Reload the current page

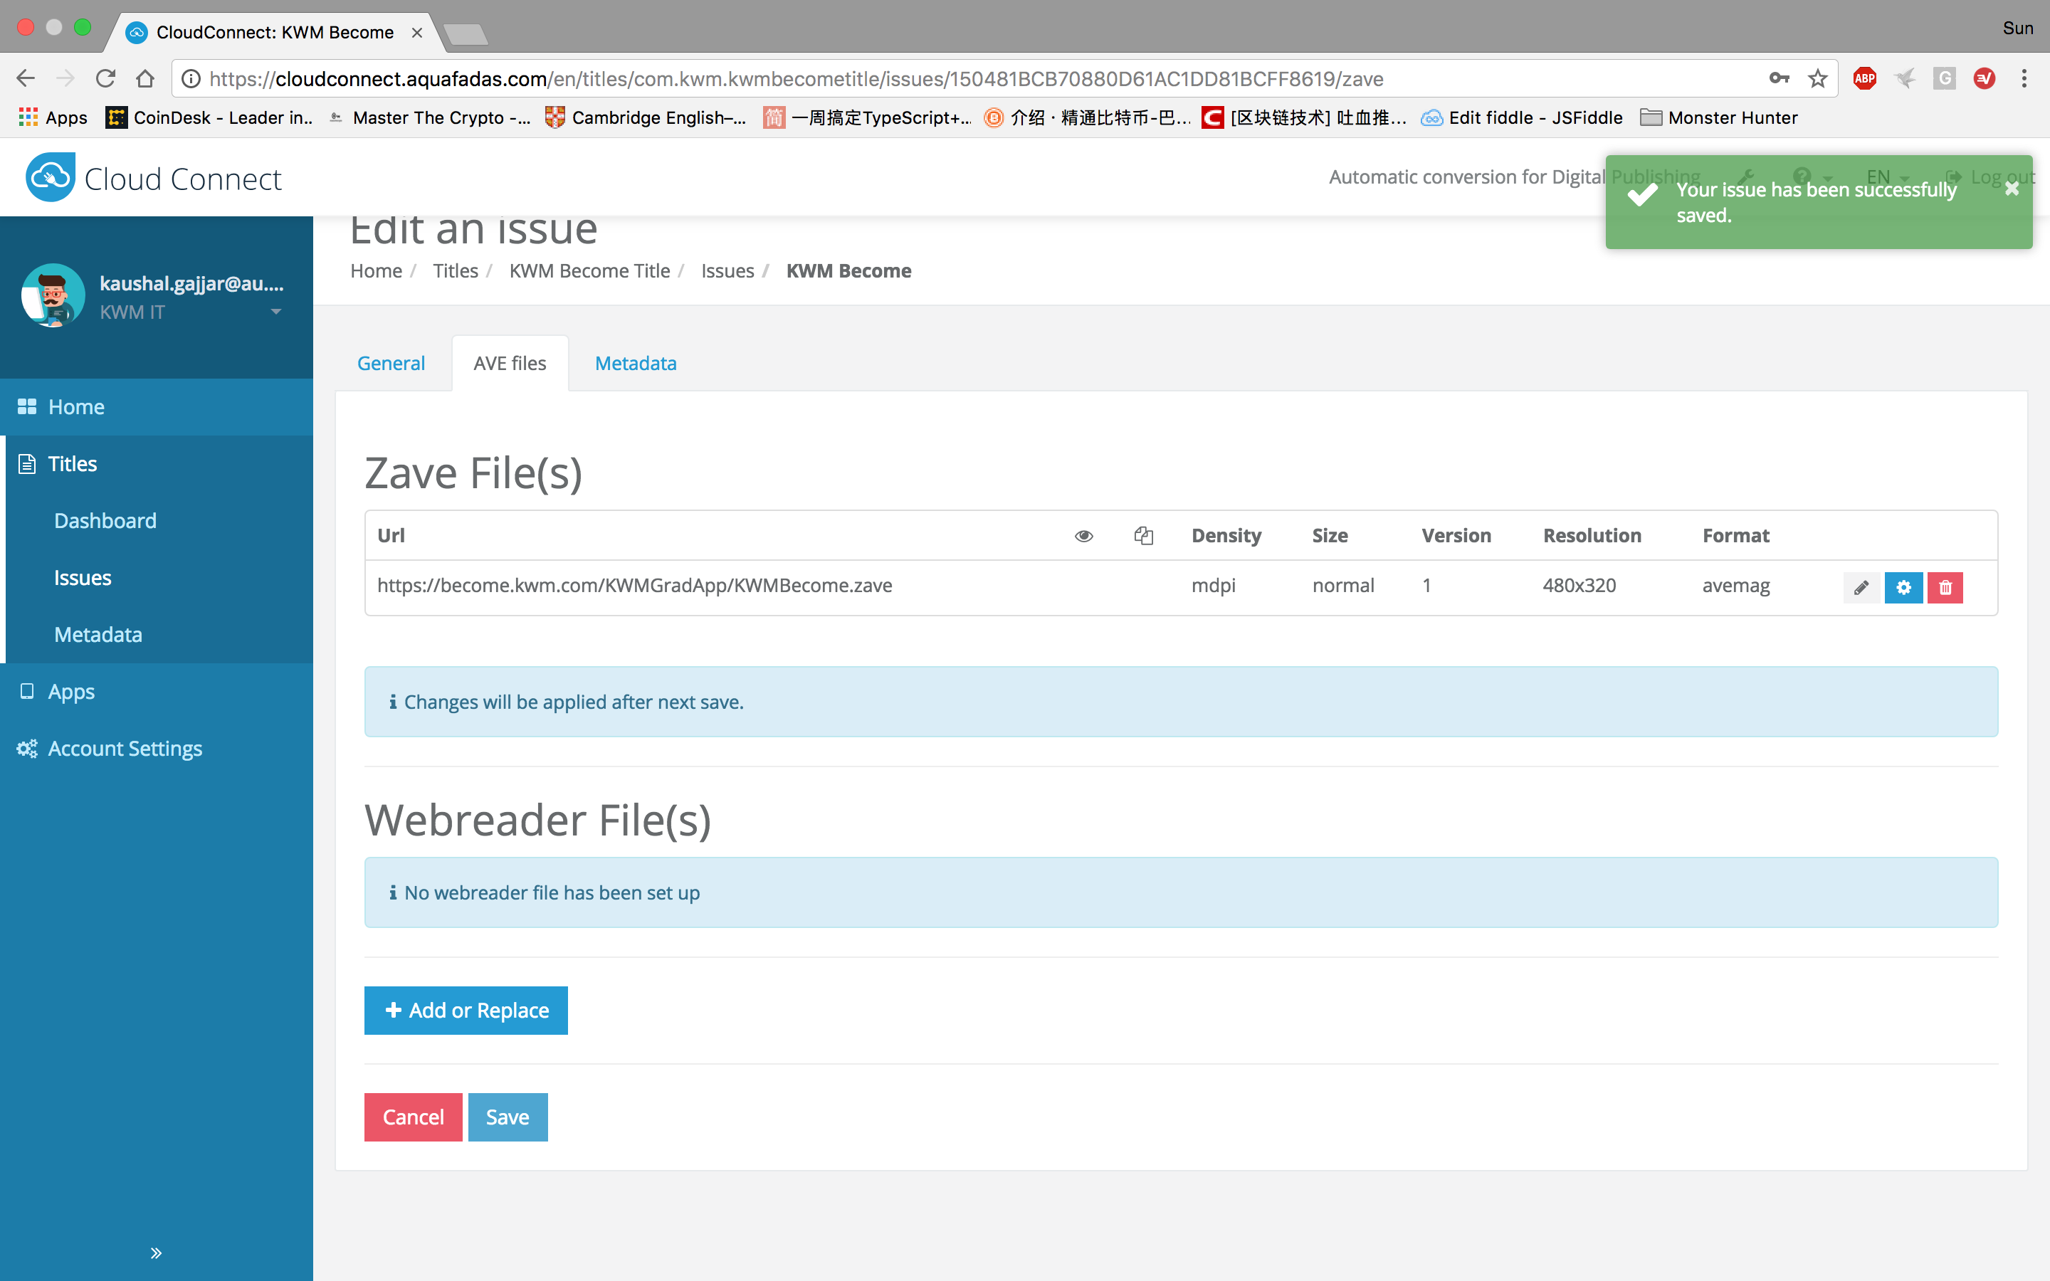click(105, 79)
